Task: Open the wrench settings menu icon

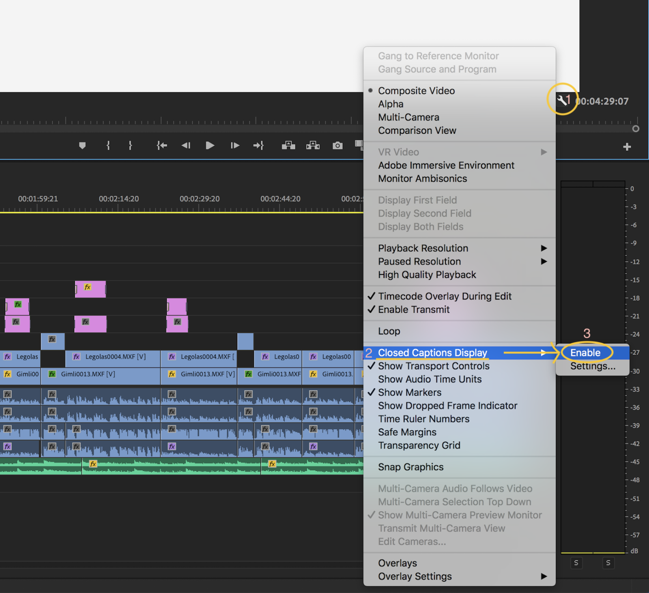Action: (563, 101)
